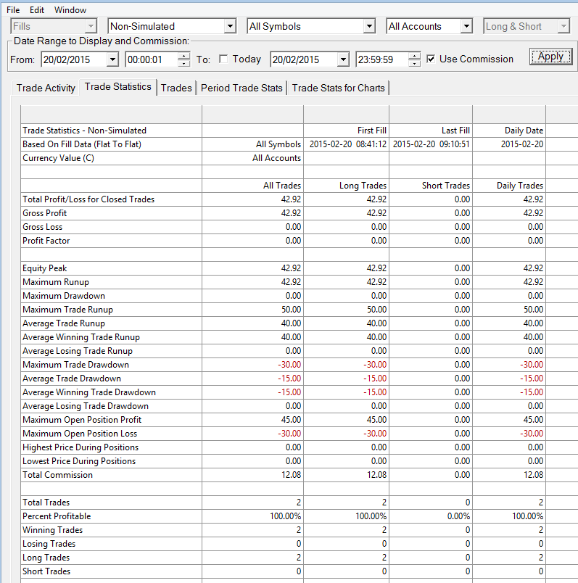Open the Edit menu
578x583 pixels.
[x=37, y=10]
